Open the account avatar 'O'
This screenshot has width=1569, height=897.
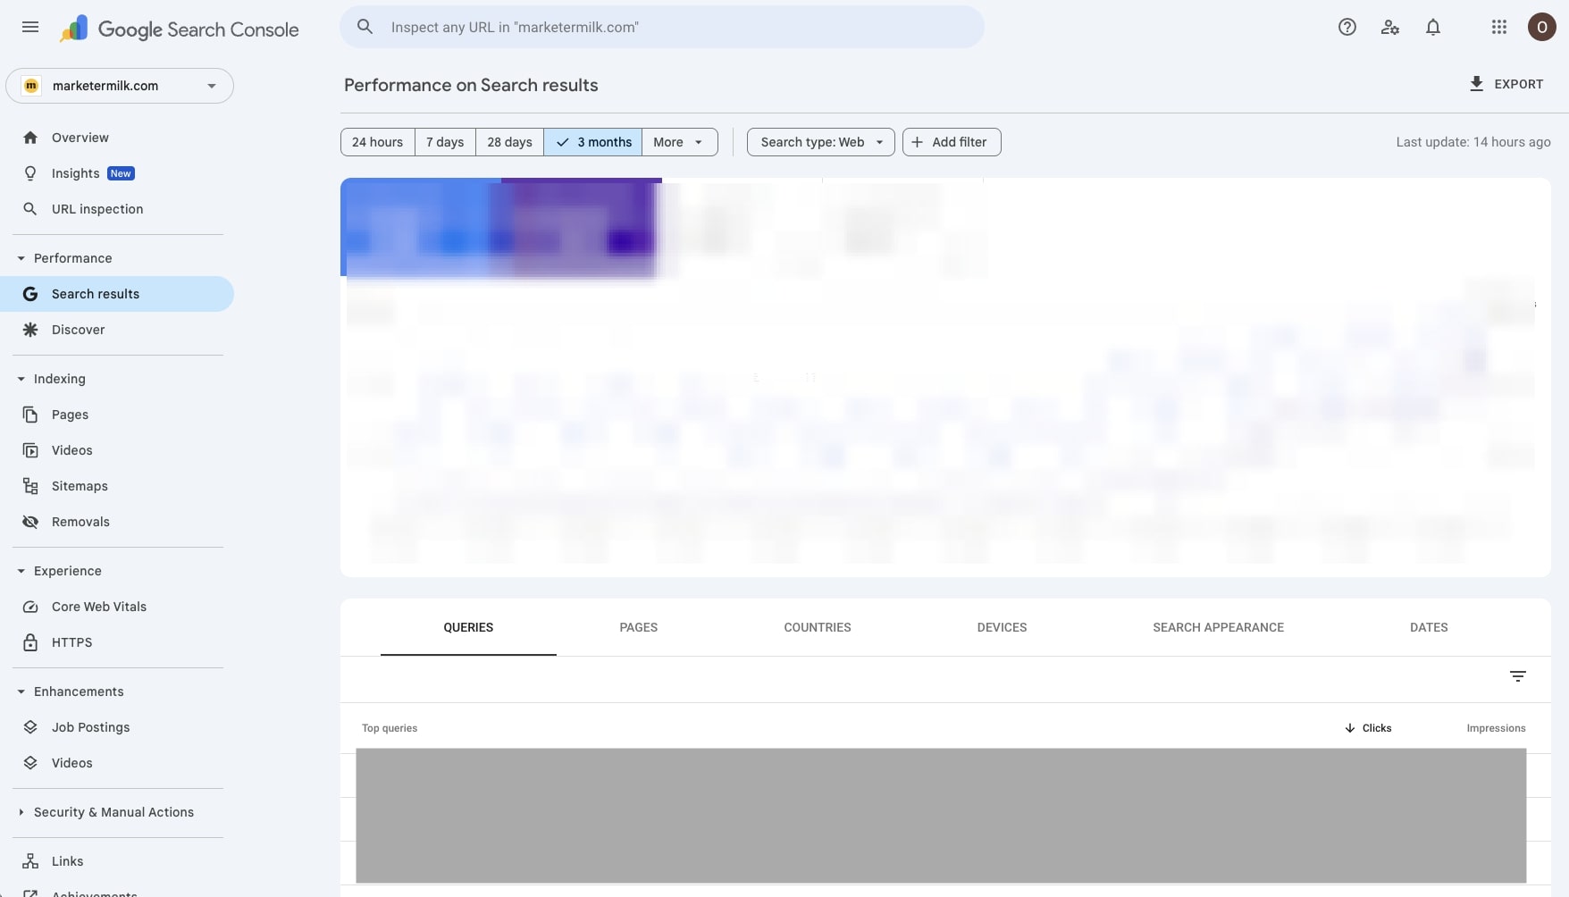click(x=1542, y=27)
